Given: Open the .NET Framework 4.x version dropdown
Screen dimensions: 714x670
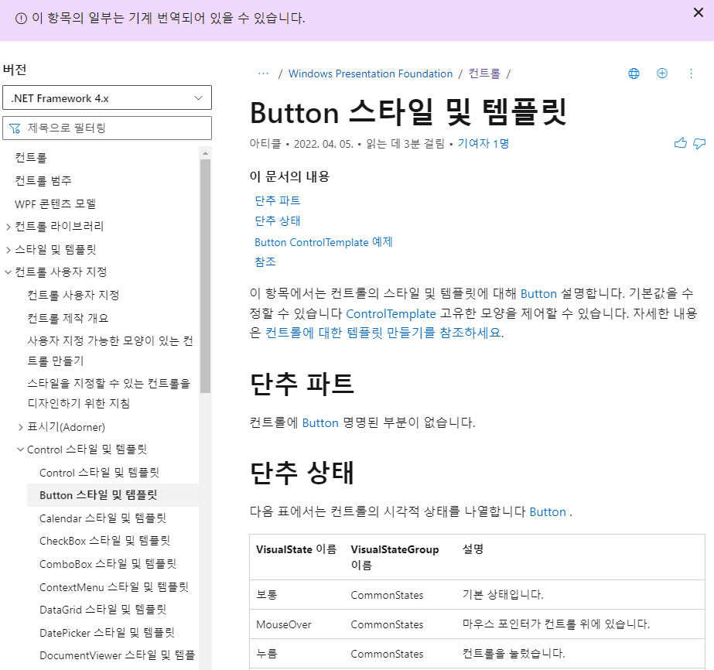Looking at the screenshot, I should (107, 98).
